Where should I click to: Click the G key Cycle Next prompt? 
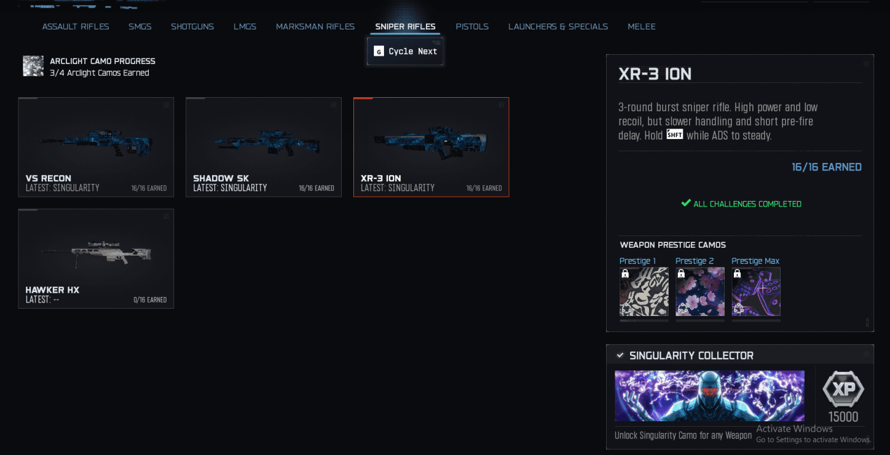pos(406,51)
